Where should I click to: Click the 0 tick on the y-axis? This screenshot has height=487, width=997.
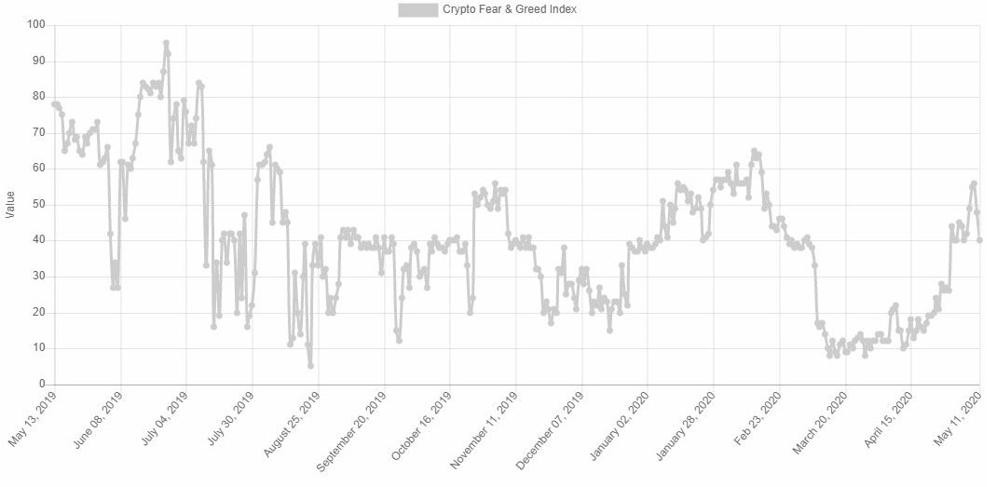pyautogui.click(x=41, y=384)
